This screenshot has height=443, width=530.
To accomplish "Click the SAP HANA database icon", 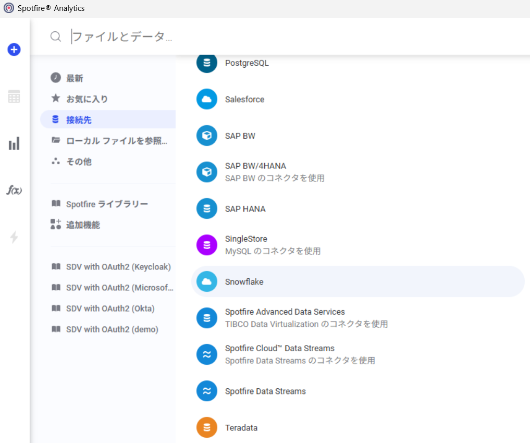I will 207,208.
